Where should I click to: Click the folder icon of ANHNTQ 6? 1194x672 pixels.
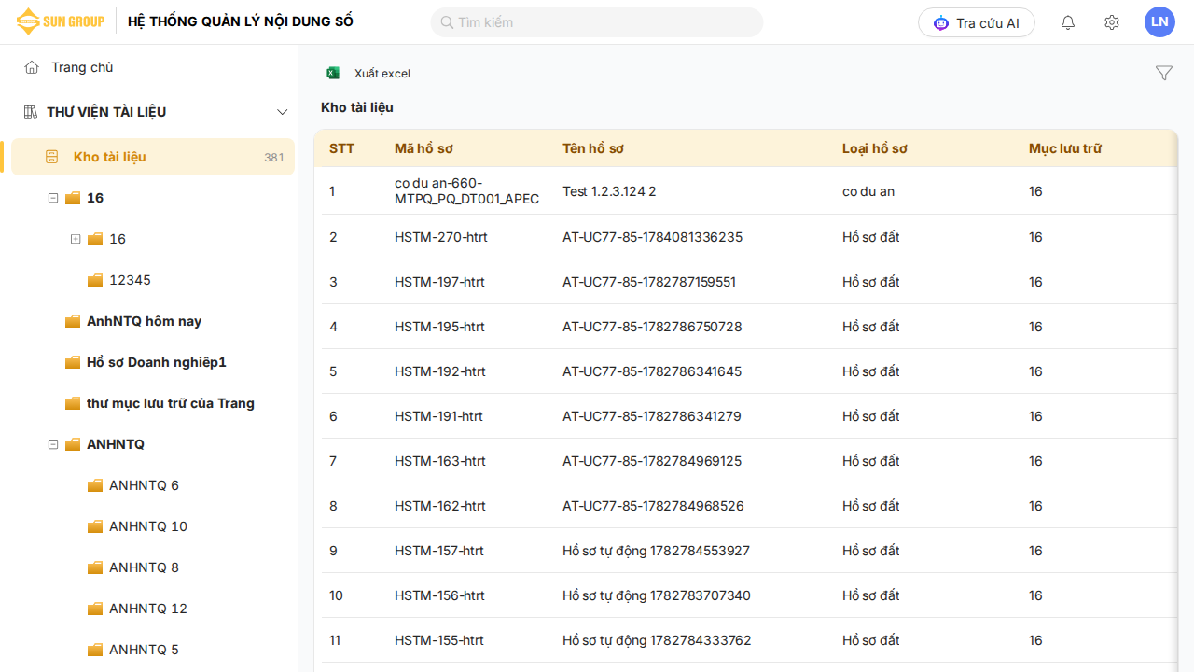(95, 485)
